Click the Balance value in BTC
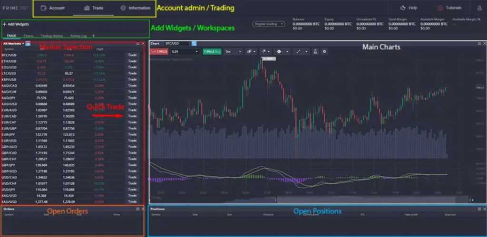 [x=306, y=24]
